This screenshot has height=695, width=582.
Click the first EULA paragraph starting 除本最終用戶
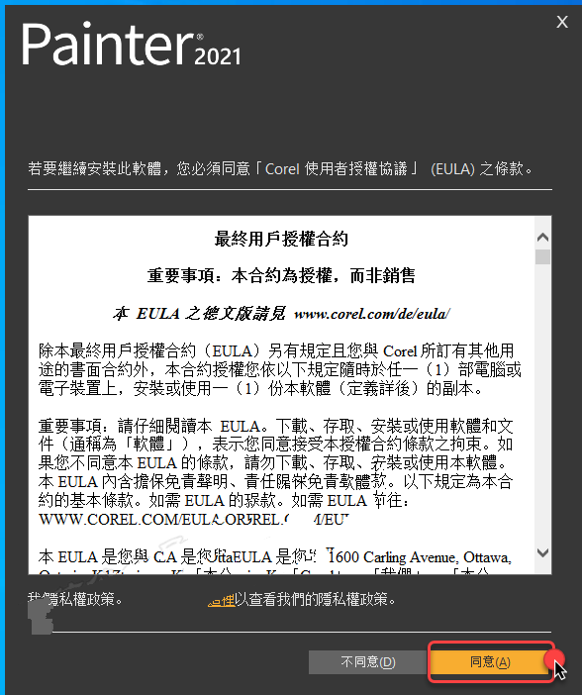[280, 369]
